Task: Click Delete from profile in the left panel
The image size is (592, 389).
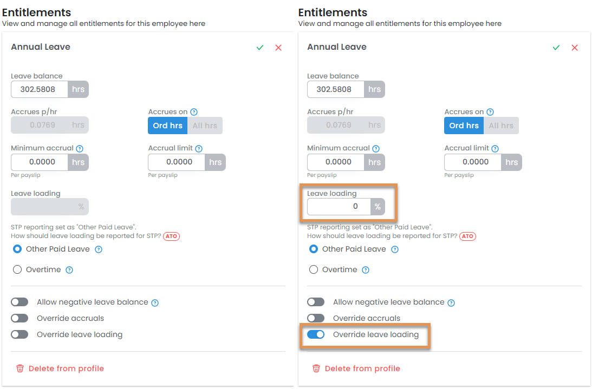Action: click(66, 368)
